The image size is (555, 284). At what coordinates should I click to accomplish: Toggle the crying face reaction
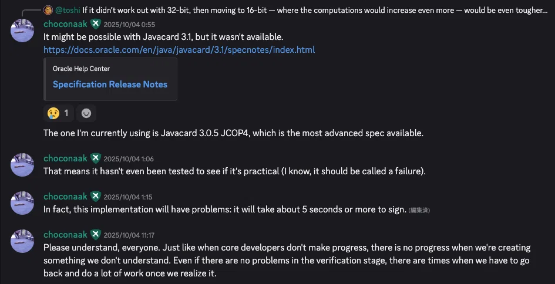[x=58, y=113]
